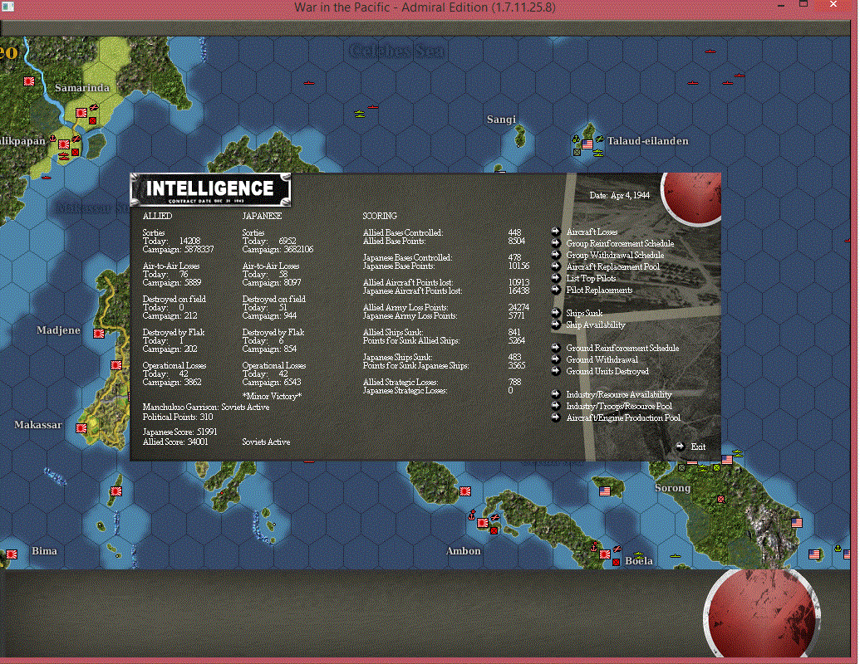
Task: Click arrow beside Industry/Resource Availability
Action: pyautogui.click(x=556, y=394)
